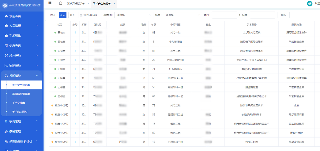Open the 科室 dropdown
This screenshot has width=320, height=151.
pos(182,15)
